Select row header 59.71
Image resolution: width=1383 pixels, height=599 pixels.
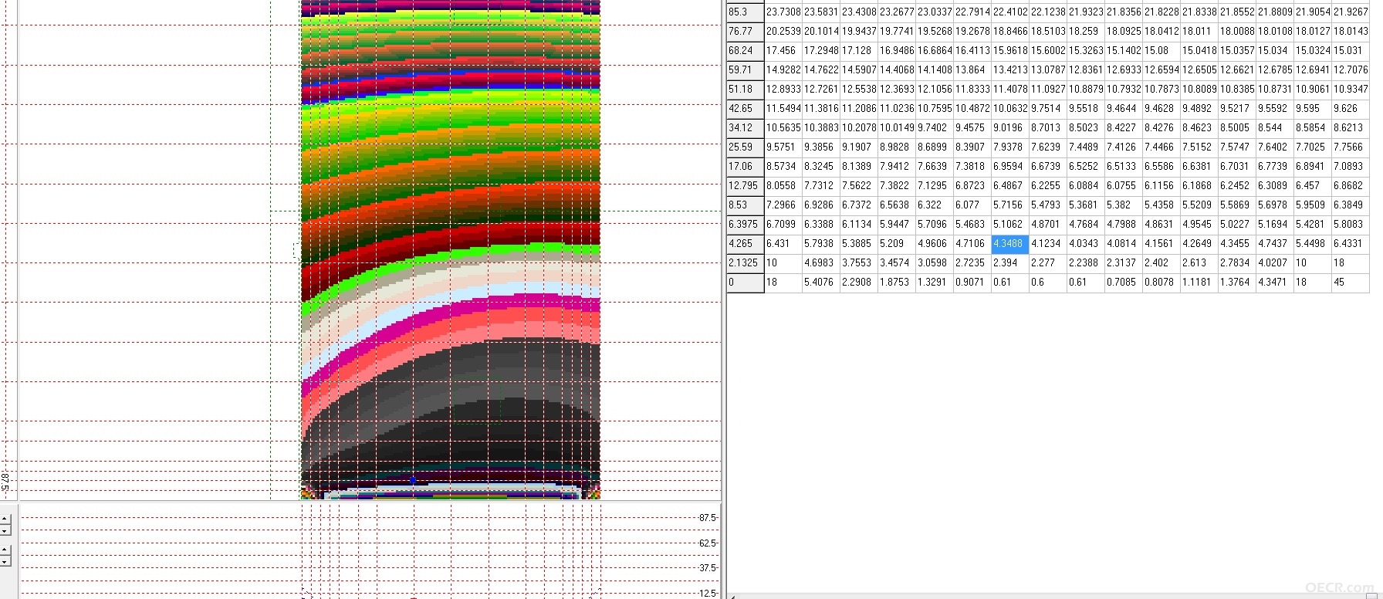(x=745, y=70)
